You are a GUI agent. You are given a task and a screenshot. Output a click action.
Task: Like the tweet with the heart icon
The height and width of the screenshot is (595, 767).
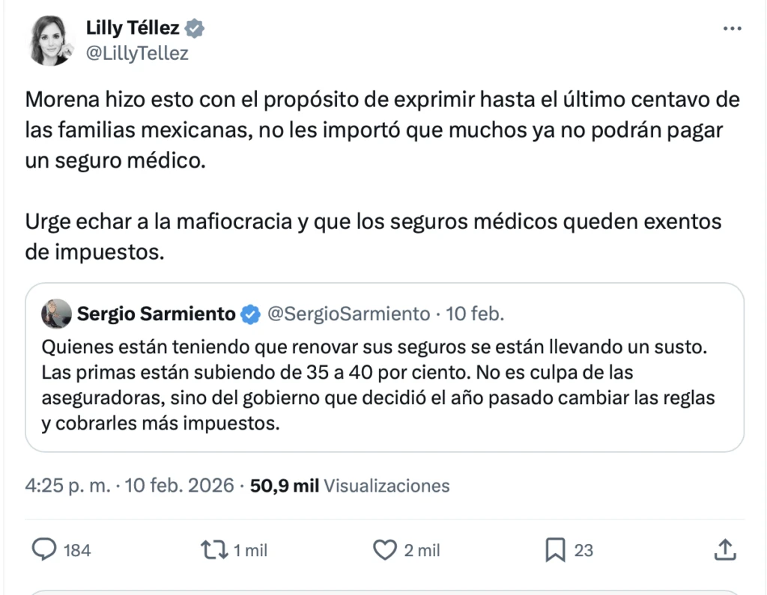(384, 550)
